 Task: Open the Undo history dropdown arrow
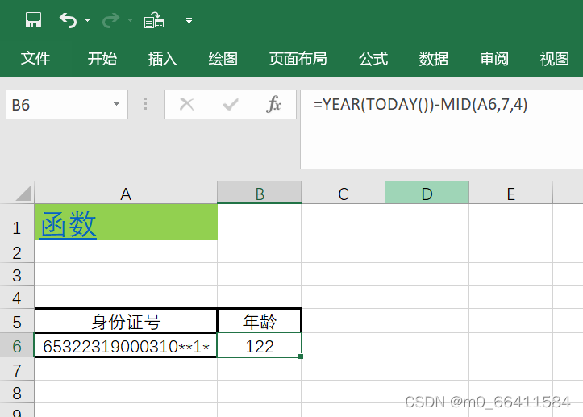[x=88, y=20]
